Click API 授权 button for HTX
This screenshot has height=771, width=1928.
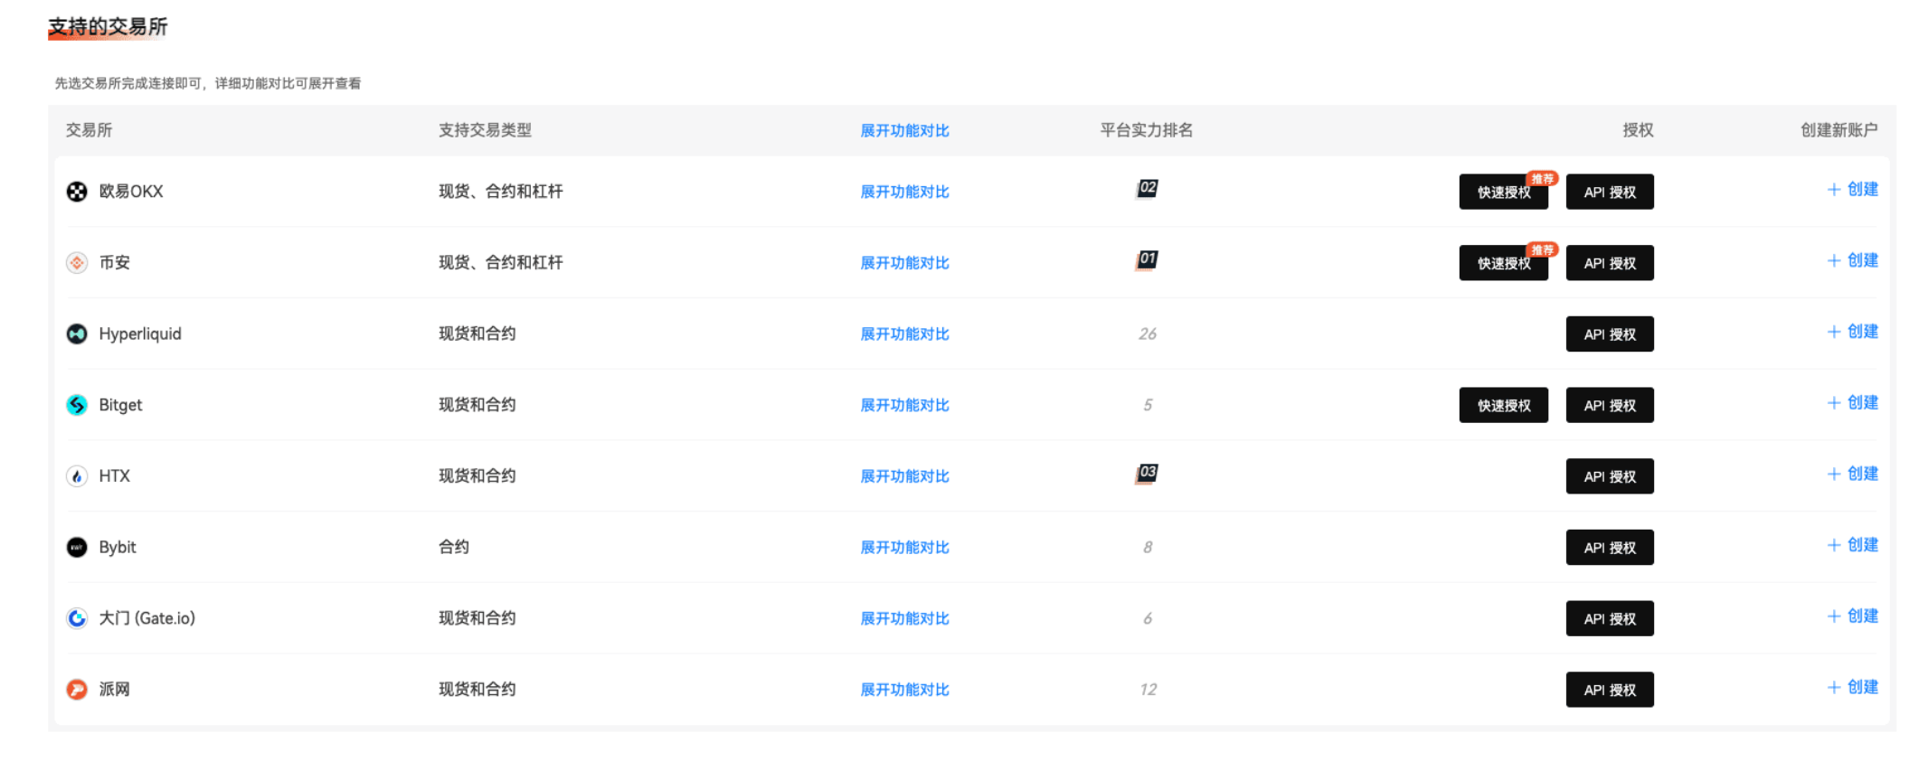(x=1610, y=476)
